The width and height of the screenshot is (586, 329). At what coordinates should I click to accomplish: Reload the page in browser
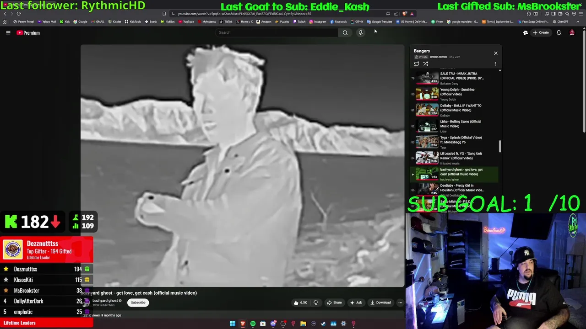pos(19,14)
